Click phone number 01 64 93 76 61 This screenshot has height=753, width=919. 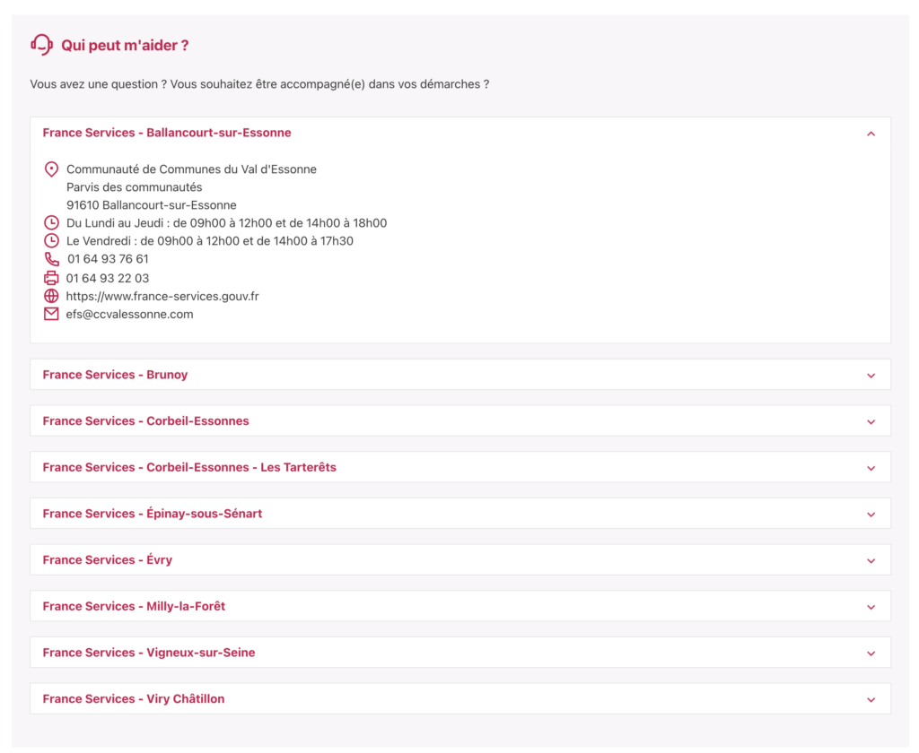pyautogui.click(x=108, y=259)
